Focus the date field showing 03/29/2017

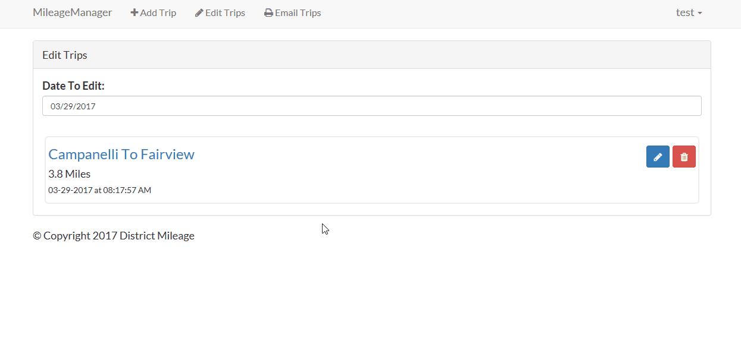pos(371,106)
